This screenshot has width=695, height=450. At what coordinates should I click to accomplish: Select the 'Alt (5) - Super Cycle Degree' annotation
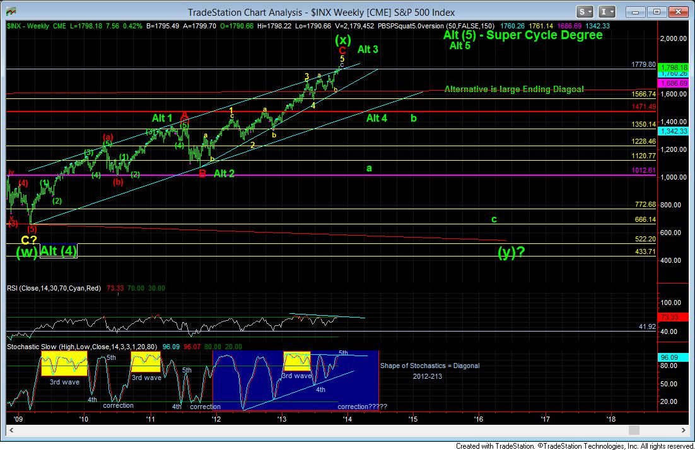point(523,35)
